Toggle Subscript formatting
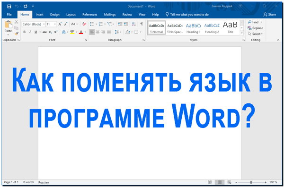Image resolution: width=284 pixels, height=187 pixels. pyautogui.click(x=50, y=32)
